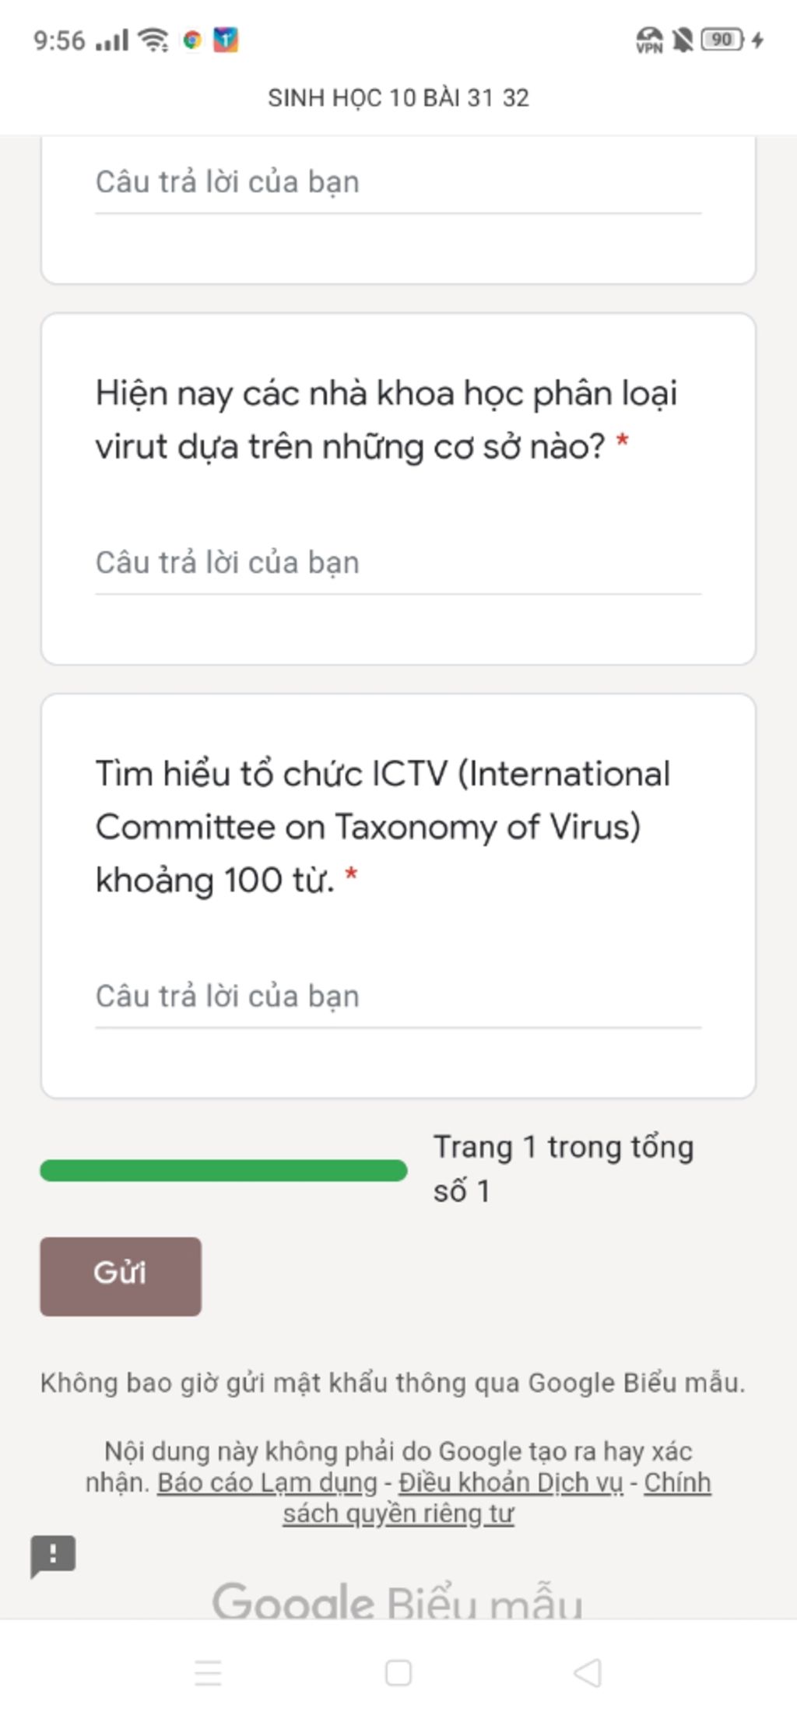Tap the muted notification bell icon

click(x=683, y=40)
